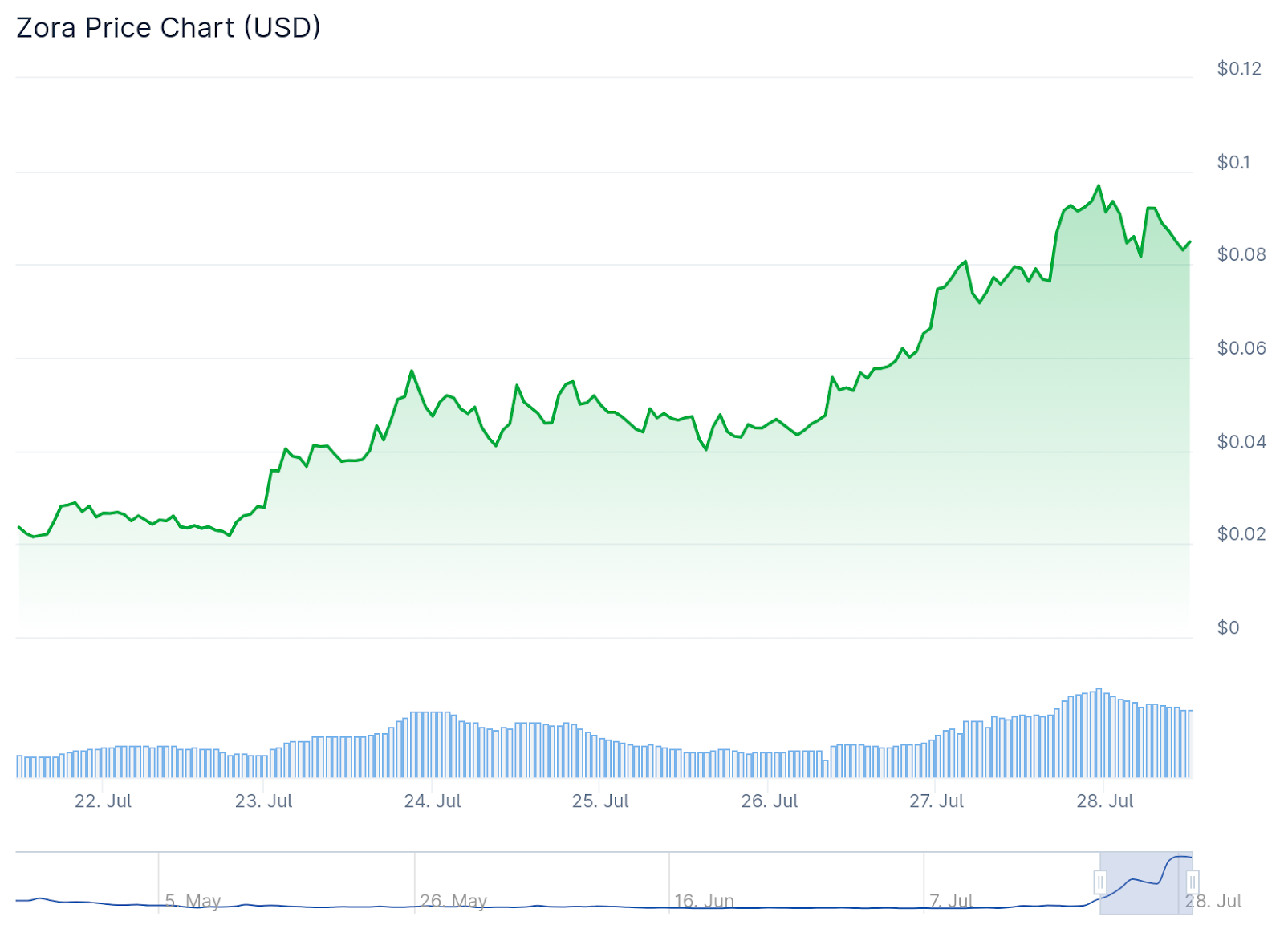Click the tallest volume bar near 28 Jul
This screenshot has width=1284, height=937.
pyautogui.click(x=1099, y=733)
